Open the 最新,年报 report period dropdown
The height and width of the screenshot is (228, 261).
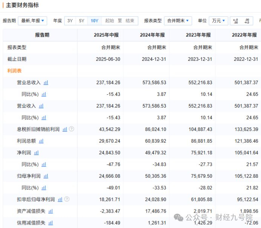32,21
